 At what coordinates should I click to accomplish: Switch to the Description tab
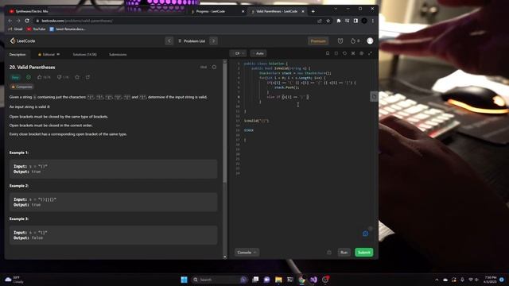tap(17, 55)
